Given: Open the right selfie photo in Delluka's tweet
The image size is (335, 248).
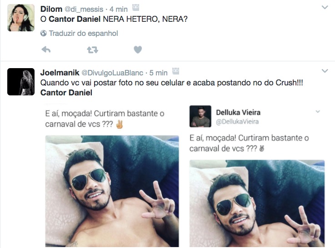Looking at the screenshot, I should [x=257, y=203].
